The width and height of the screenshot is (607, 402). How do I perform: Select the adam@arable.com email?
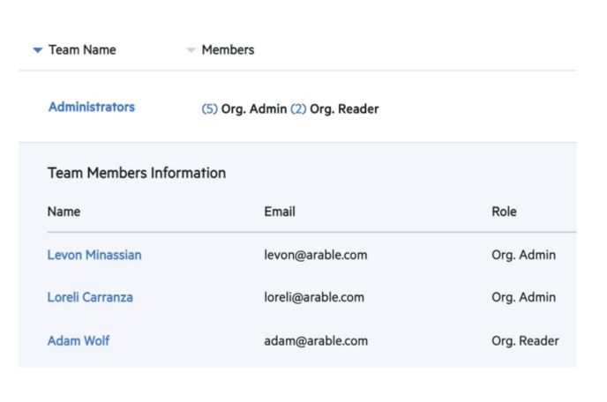coord(316,341)
